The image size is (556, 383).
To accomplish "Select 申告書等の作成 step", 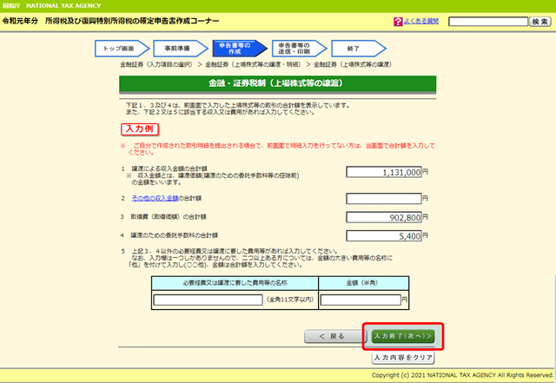I will (x=240, y=49).
